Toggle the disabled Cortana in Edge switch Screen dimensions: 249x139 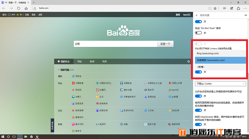(x=198, y=44)
